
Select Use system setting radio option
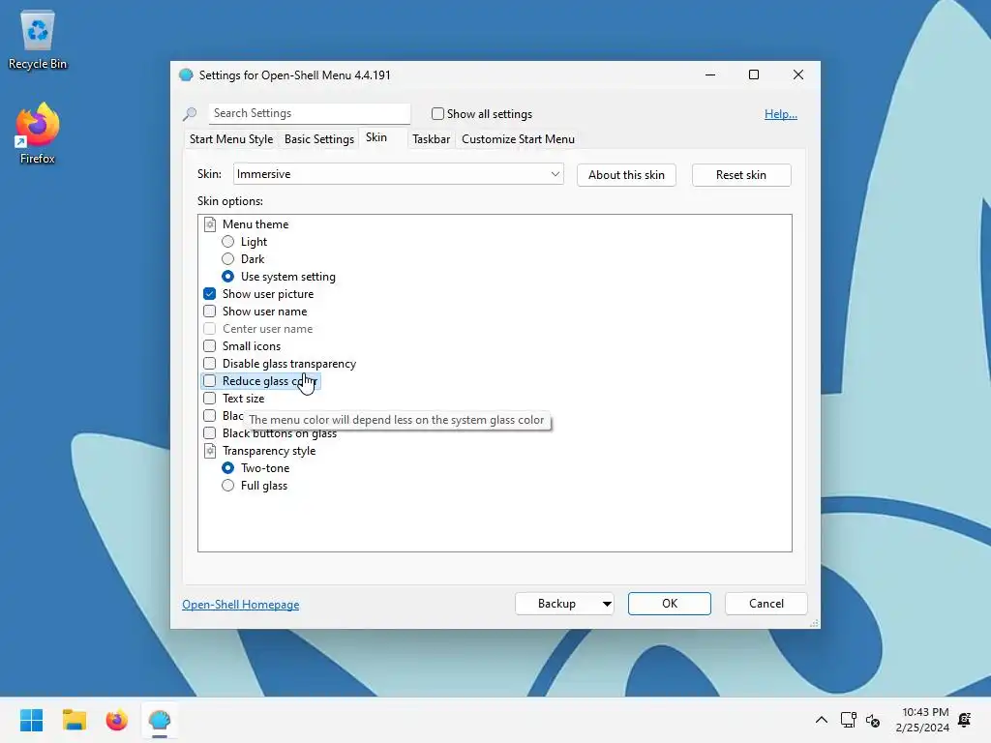tap(227, 276)
